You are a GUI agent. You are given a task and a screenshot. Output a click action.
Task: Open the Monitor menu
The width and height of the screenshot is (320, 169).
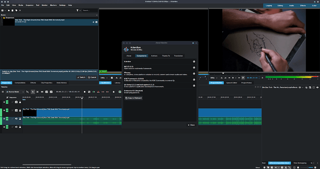pyautogui.click(x=45, y=5)
